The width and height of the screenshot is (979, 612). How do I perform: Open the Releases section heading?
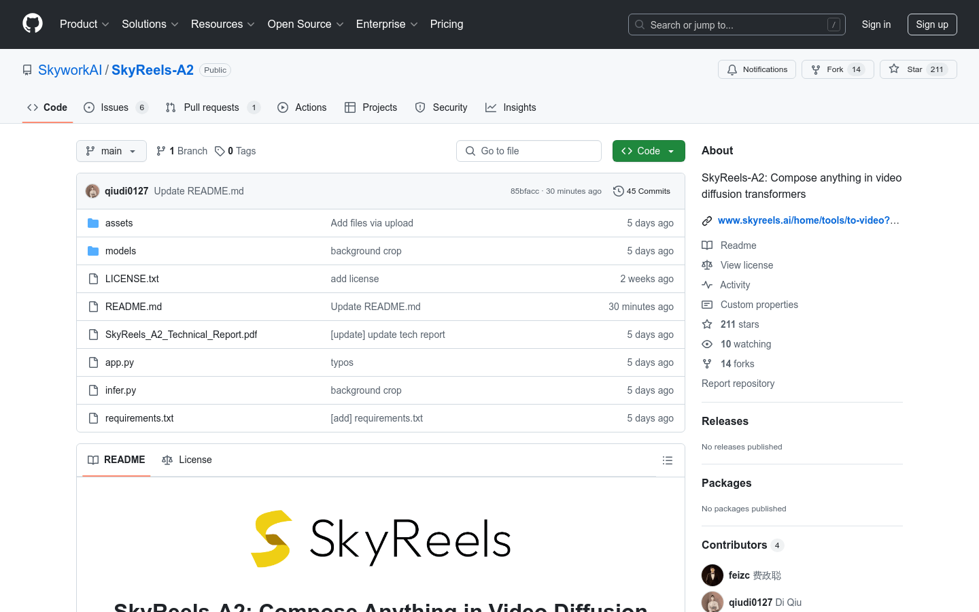[725, 421]
